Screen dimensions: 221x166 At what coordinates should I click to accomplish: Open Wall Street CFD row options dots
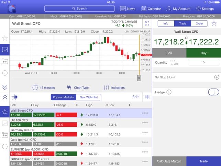coord(145,113)
